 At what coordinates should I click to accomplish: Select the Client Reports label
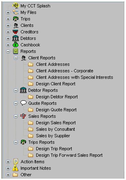(42, 58)
